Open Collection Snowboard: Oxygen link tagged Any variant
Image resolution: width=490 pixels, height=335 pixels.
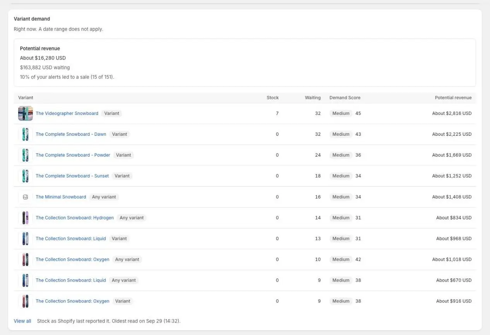point(72,260)
